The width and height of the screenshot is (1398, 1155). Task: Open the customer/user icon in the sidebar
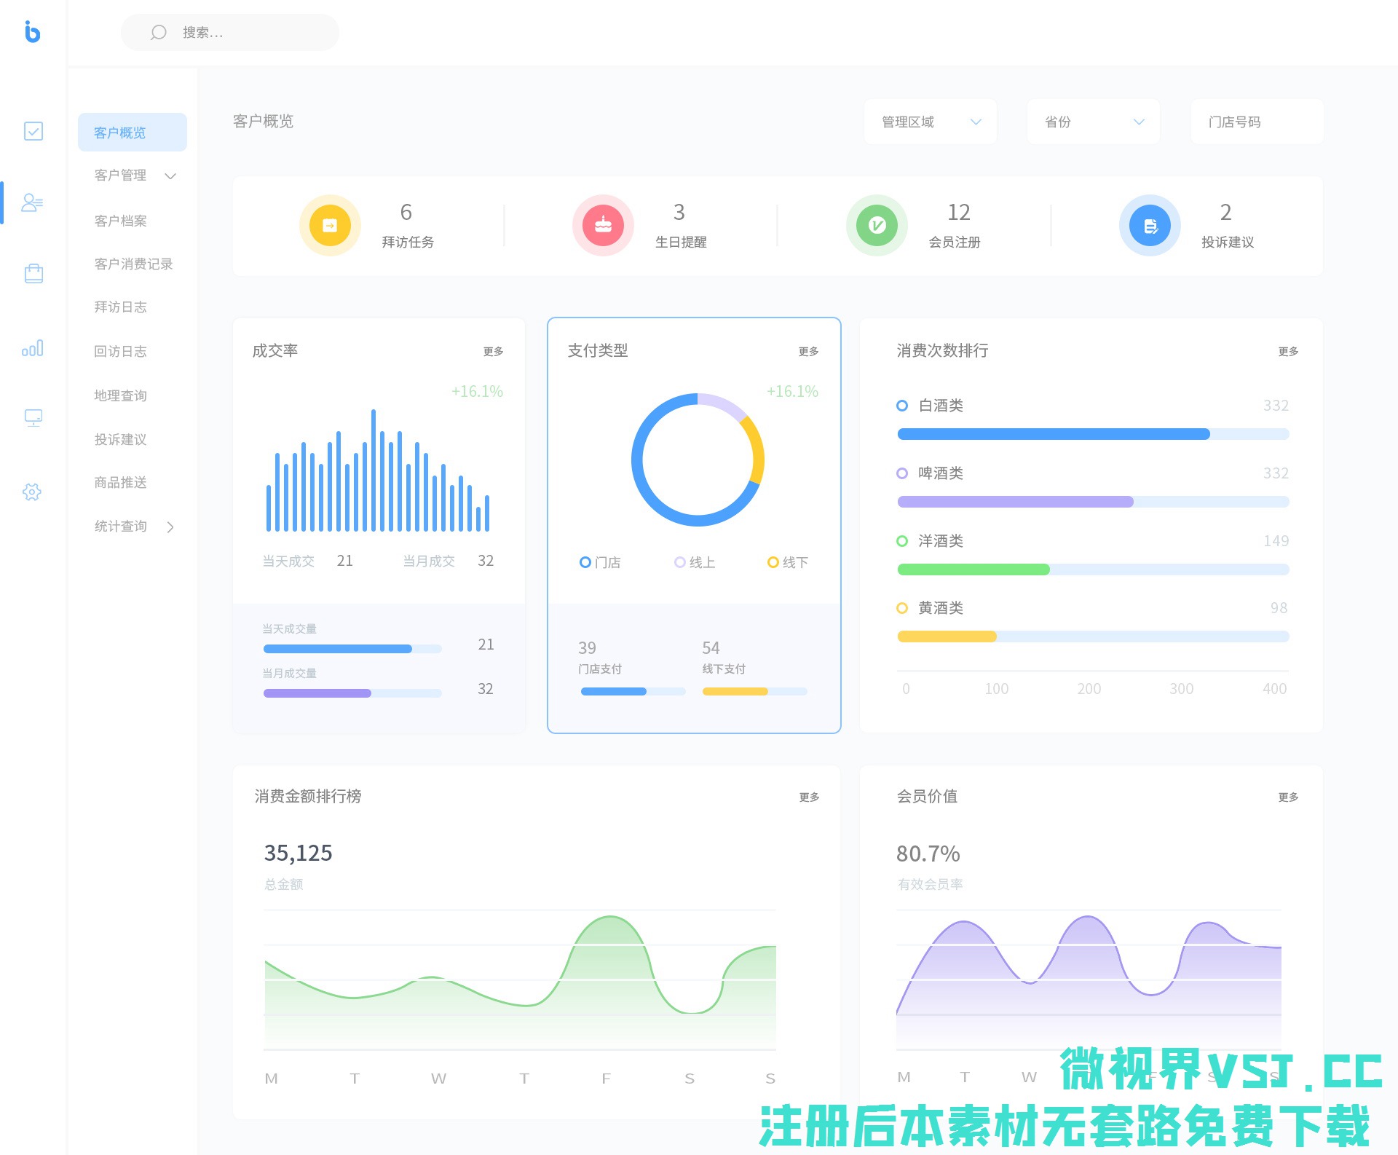click(32, 202)
